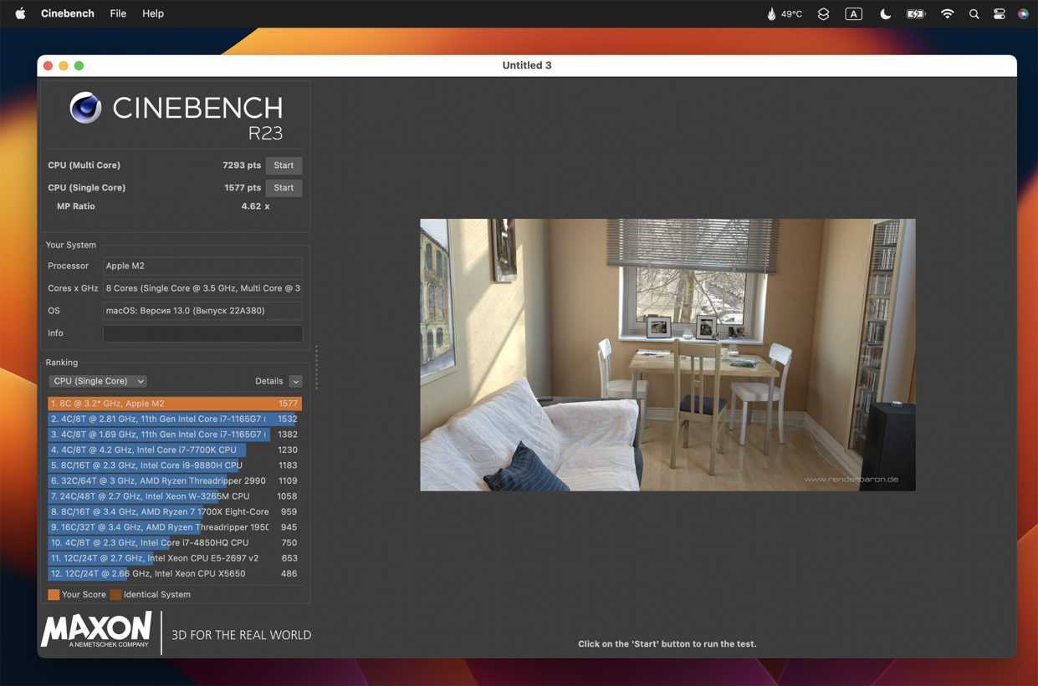This screenshot has height=686, width=1038.
Task: Click the keyboard input source icon
Action: (x=853, y=13)
